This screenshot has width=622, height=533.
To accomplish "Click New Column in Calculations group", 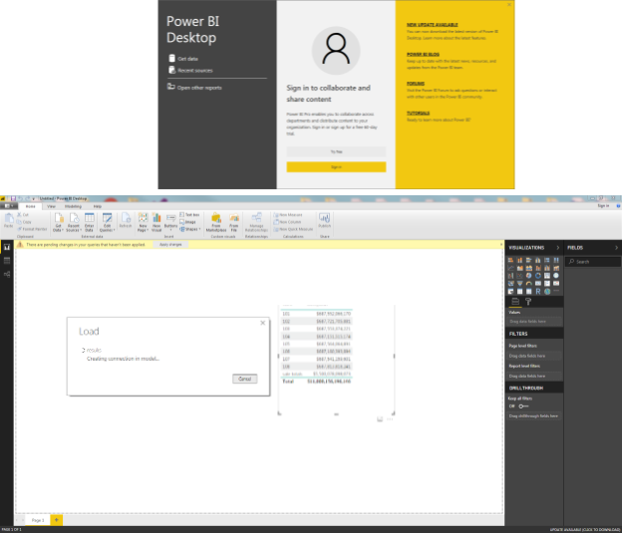I will tap(287, 222).
